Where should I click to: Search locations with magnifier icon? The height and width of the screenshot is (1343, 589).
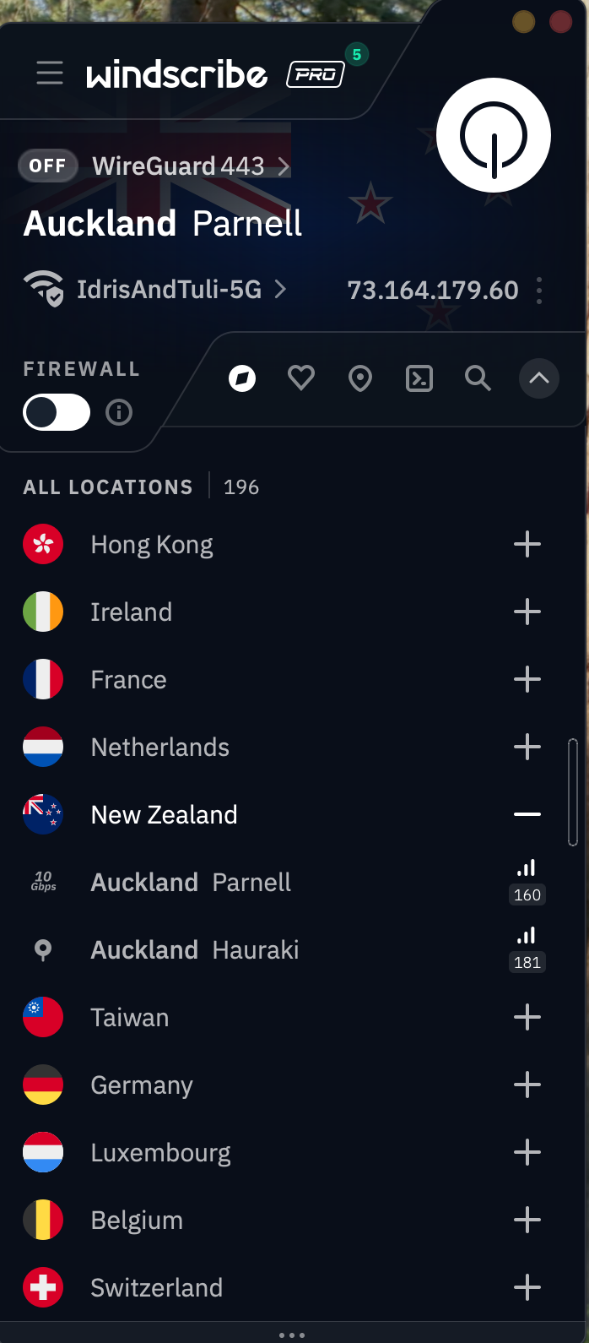tap(478, 378)
